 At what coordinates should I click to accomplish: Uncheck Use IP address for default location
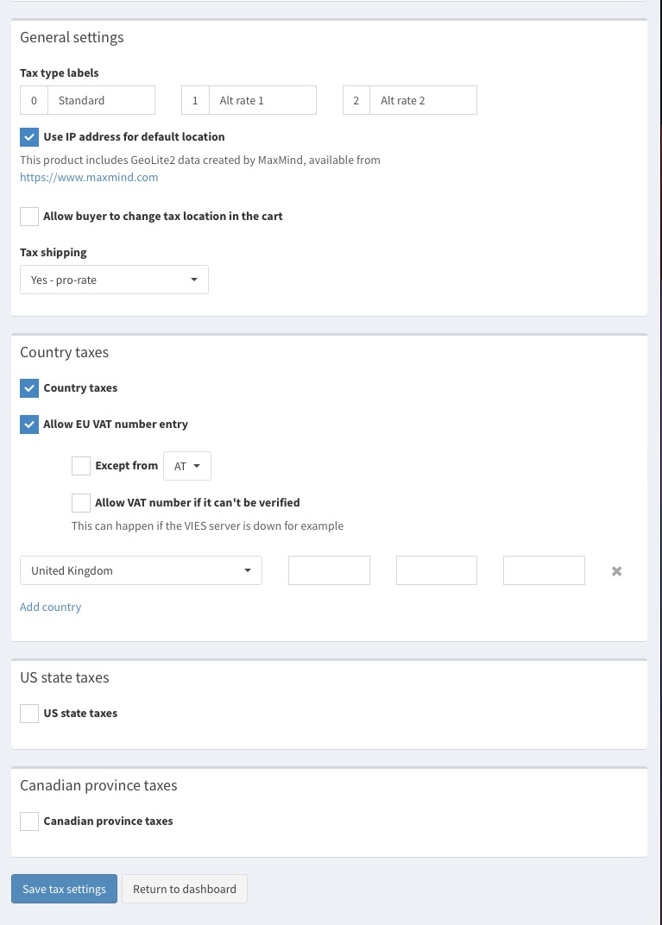coord(29,137)
